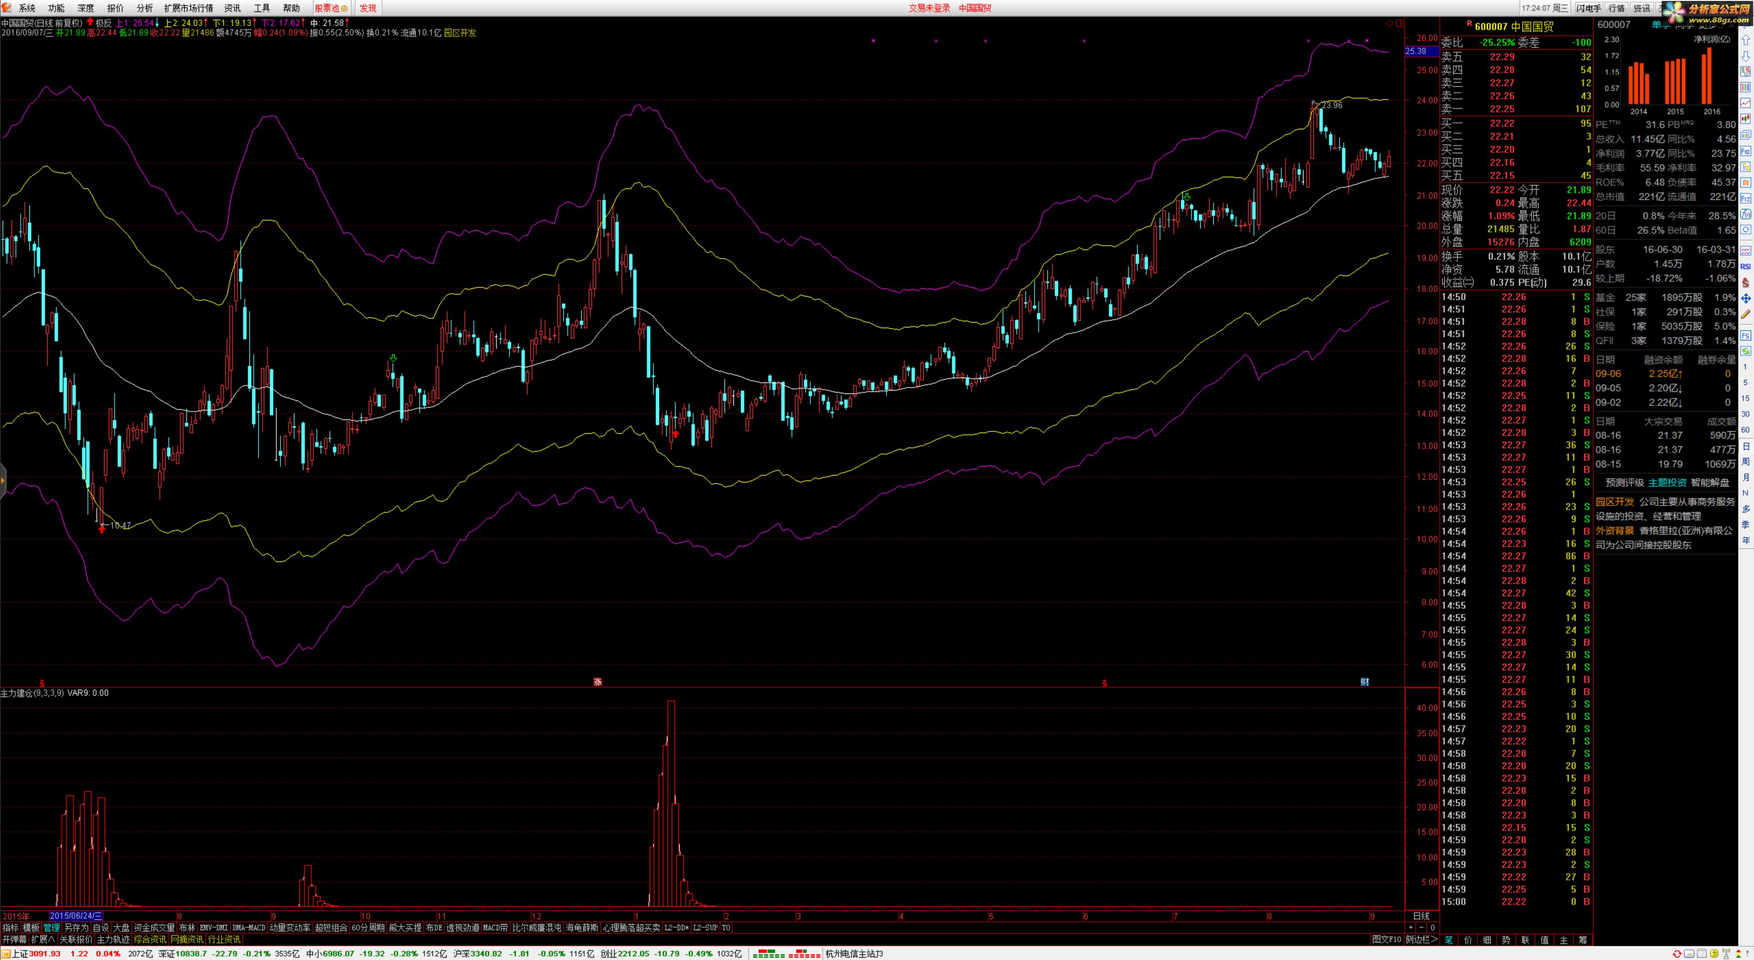Open the F10 company info sidebar icon

point(1746,152)
